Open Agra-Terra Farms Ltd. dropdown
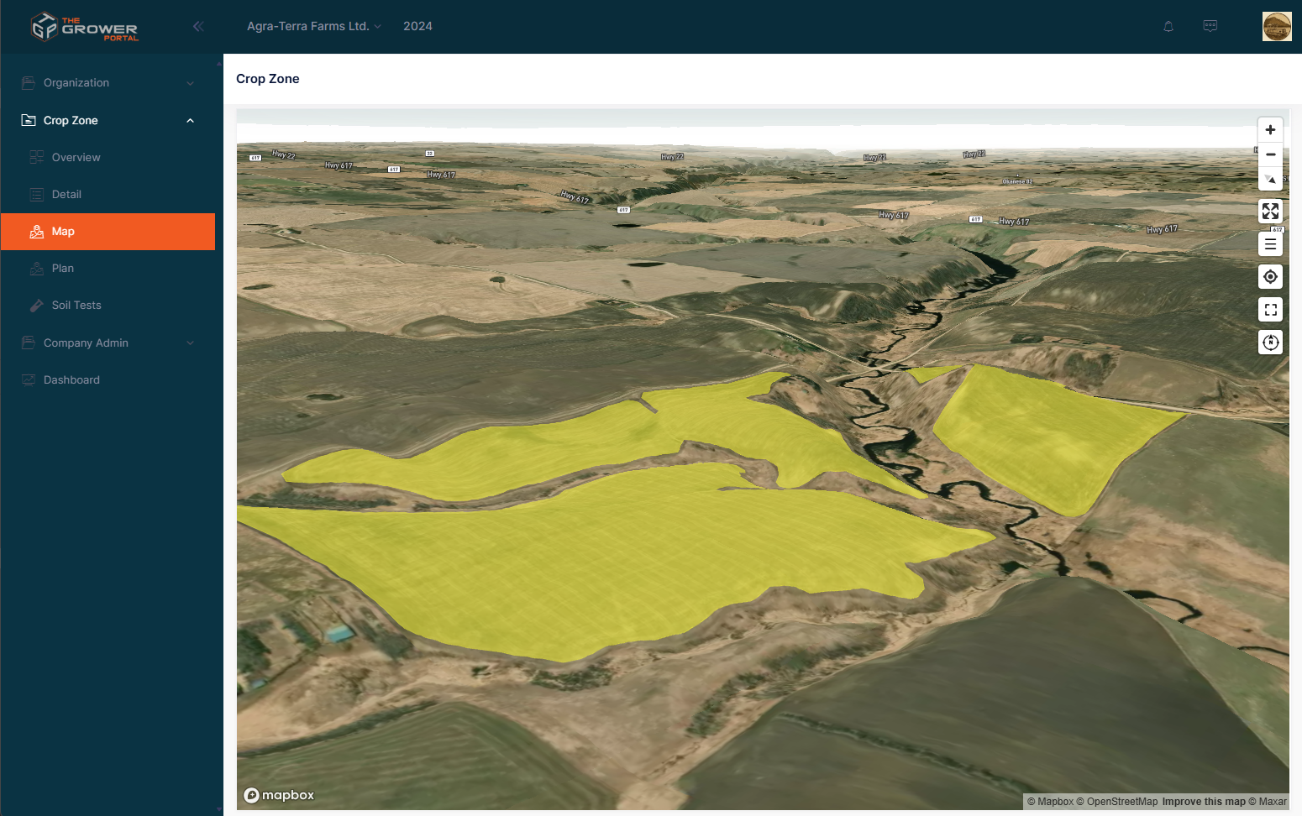This screenshot has height=816, width=1302. click(x=313, y=26)
